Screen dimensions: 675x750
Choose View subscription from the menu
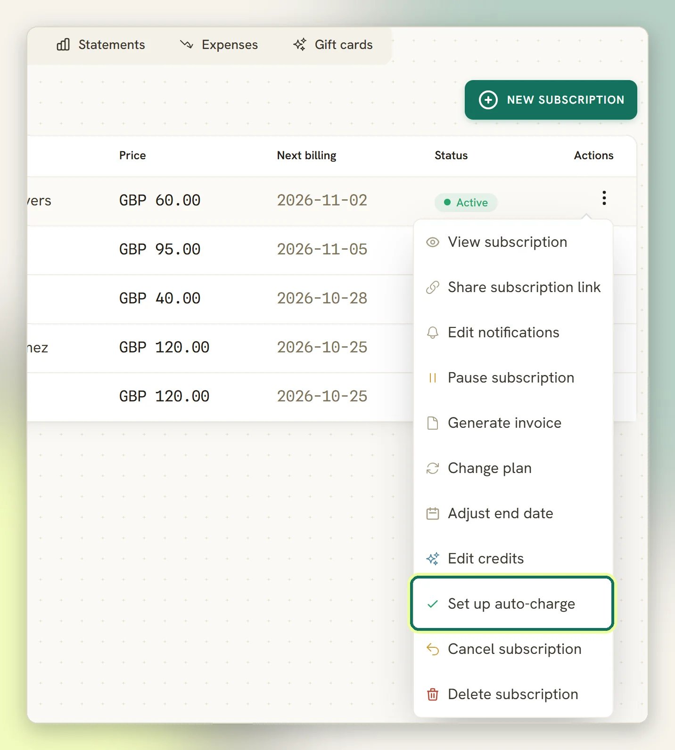(513, 242)
